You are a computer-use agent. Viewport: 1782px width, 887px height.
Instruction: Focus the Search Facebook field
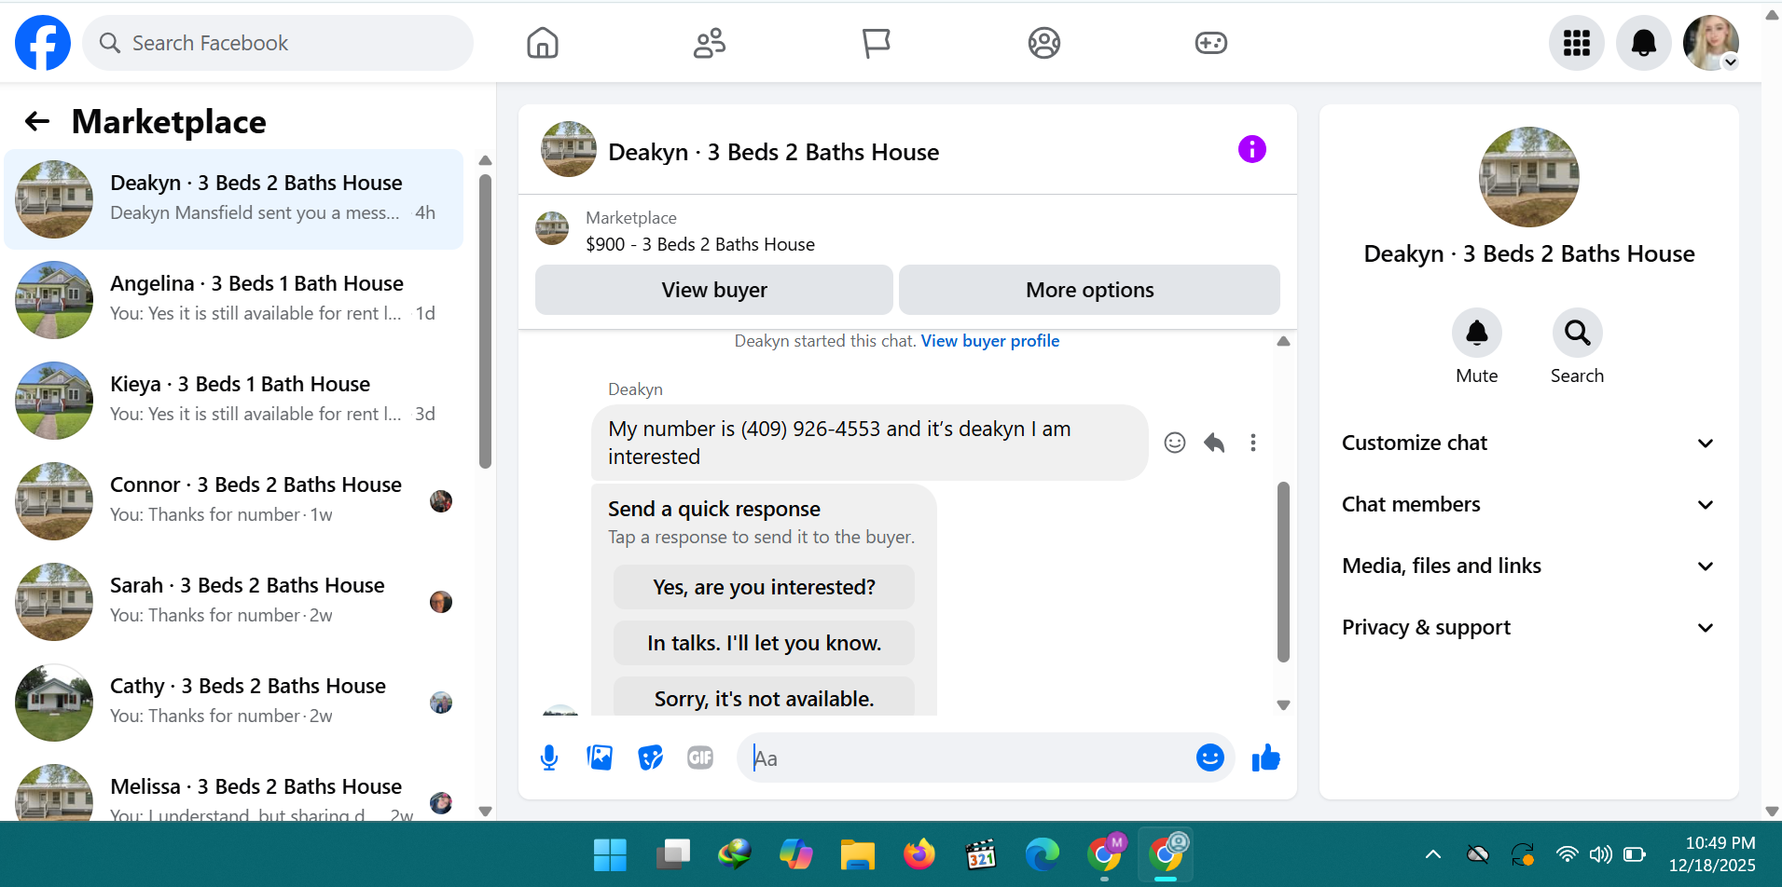[x=278, y=43]
